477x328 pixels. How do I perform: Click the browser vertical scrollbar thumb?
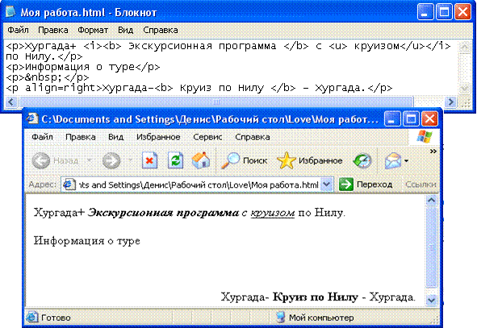pyautogui.click(x=431, y=247)
